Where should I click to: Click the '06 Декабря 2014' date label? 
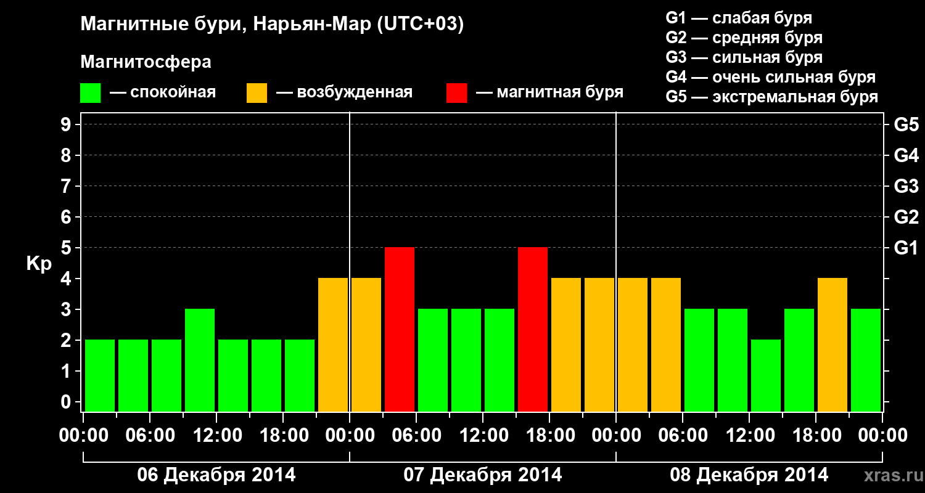point(216,475)
